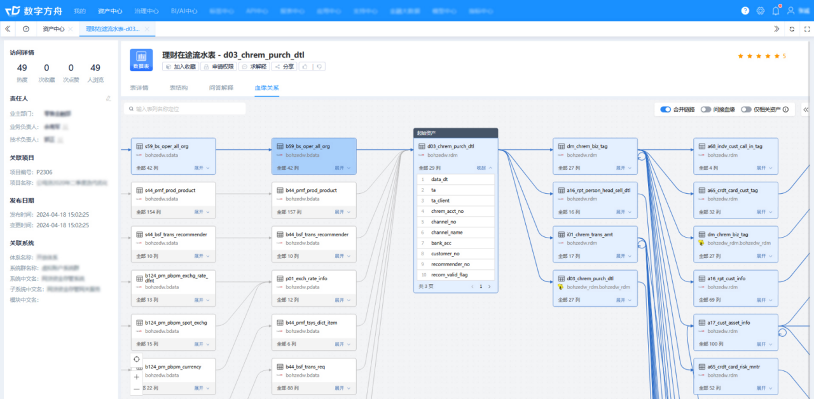This screenshot has width=814, height=399.
Task: Expand the dm_chrem_biz_tag node columns
Action: pos(622,168)
